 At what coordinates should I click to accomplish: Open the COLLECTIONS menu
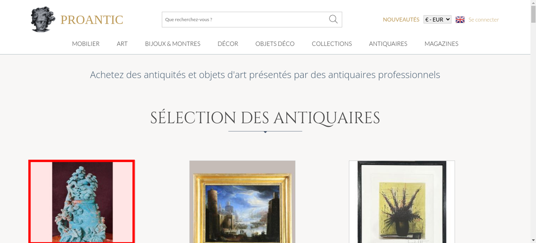[332, 44]
